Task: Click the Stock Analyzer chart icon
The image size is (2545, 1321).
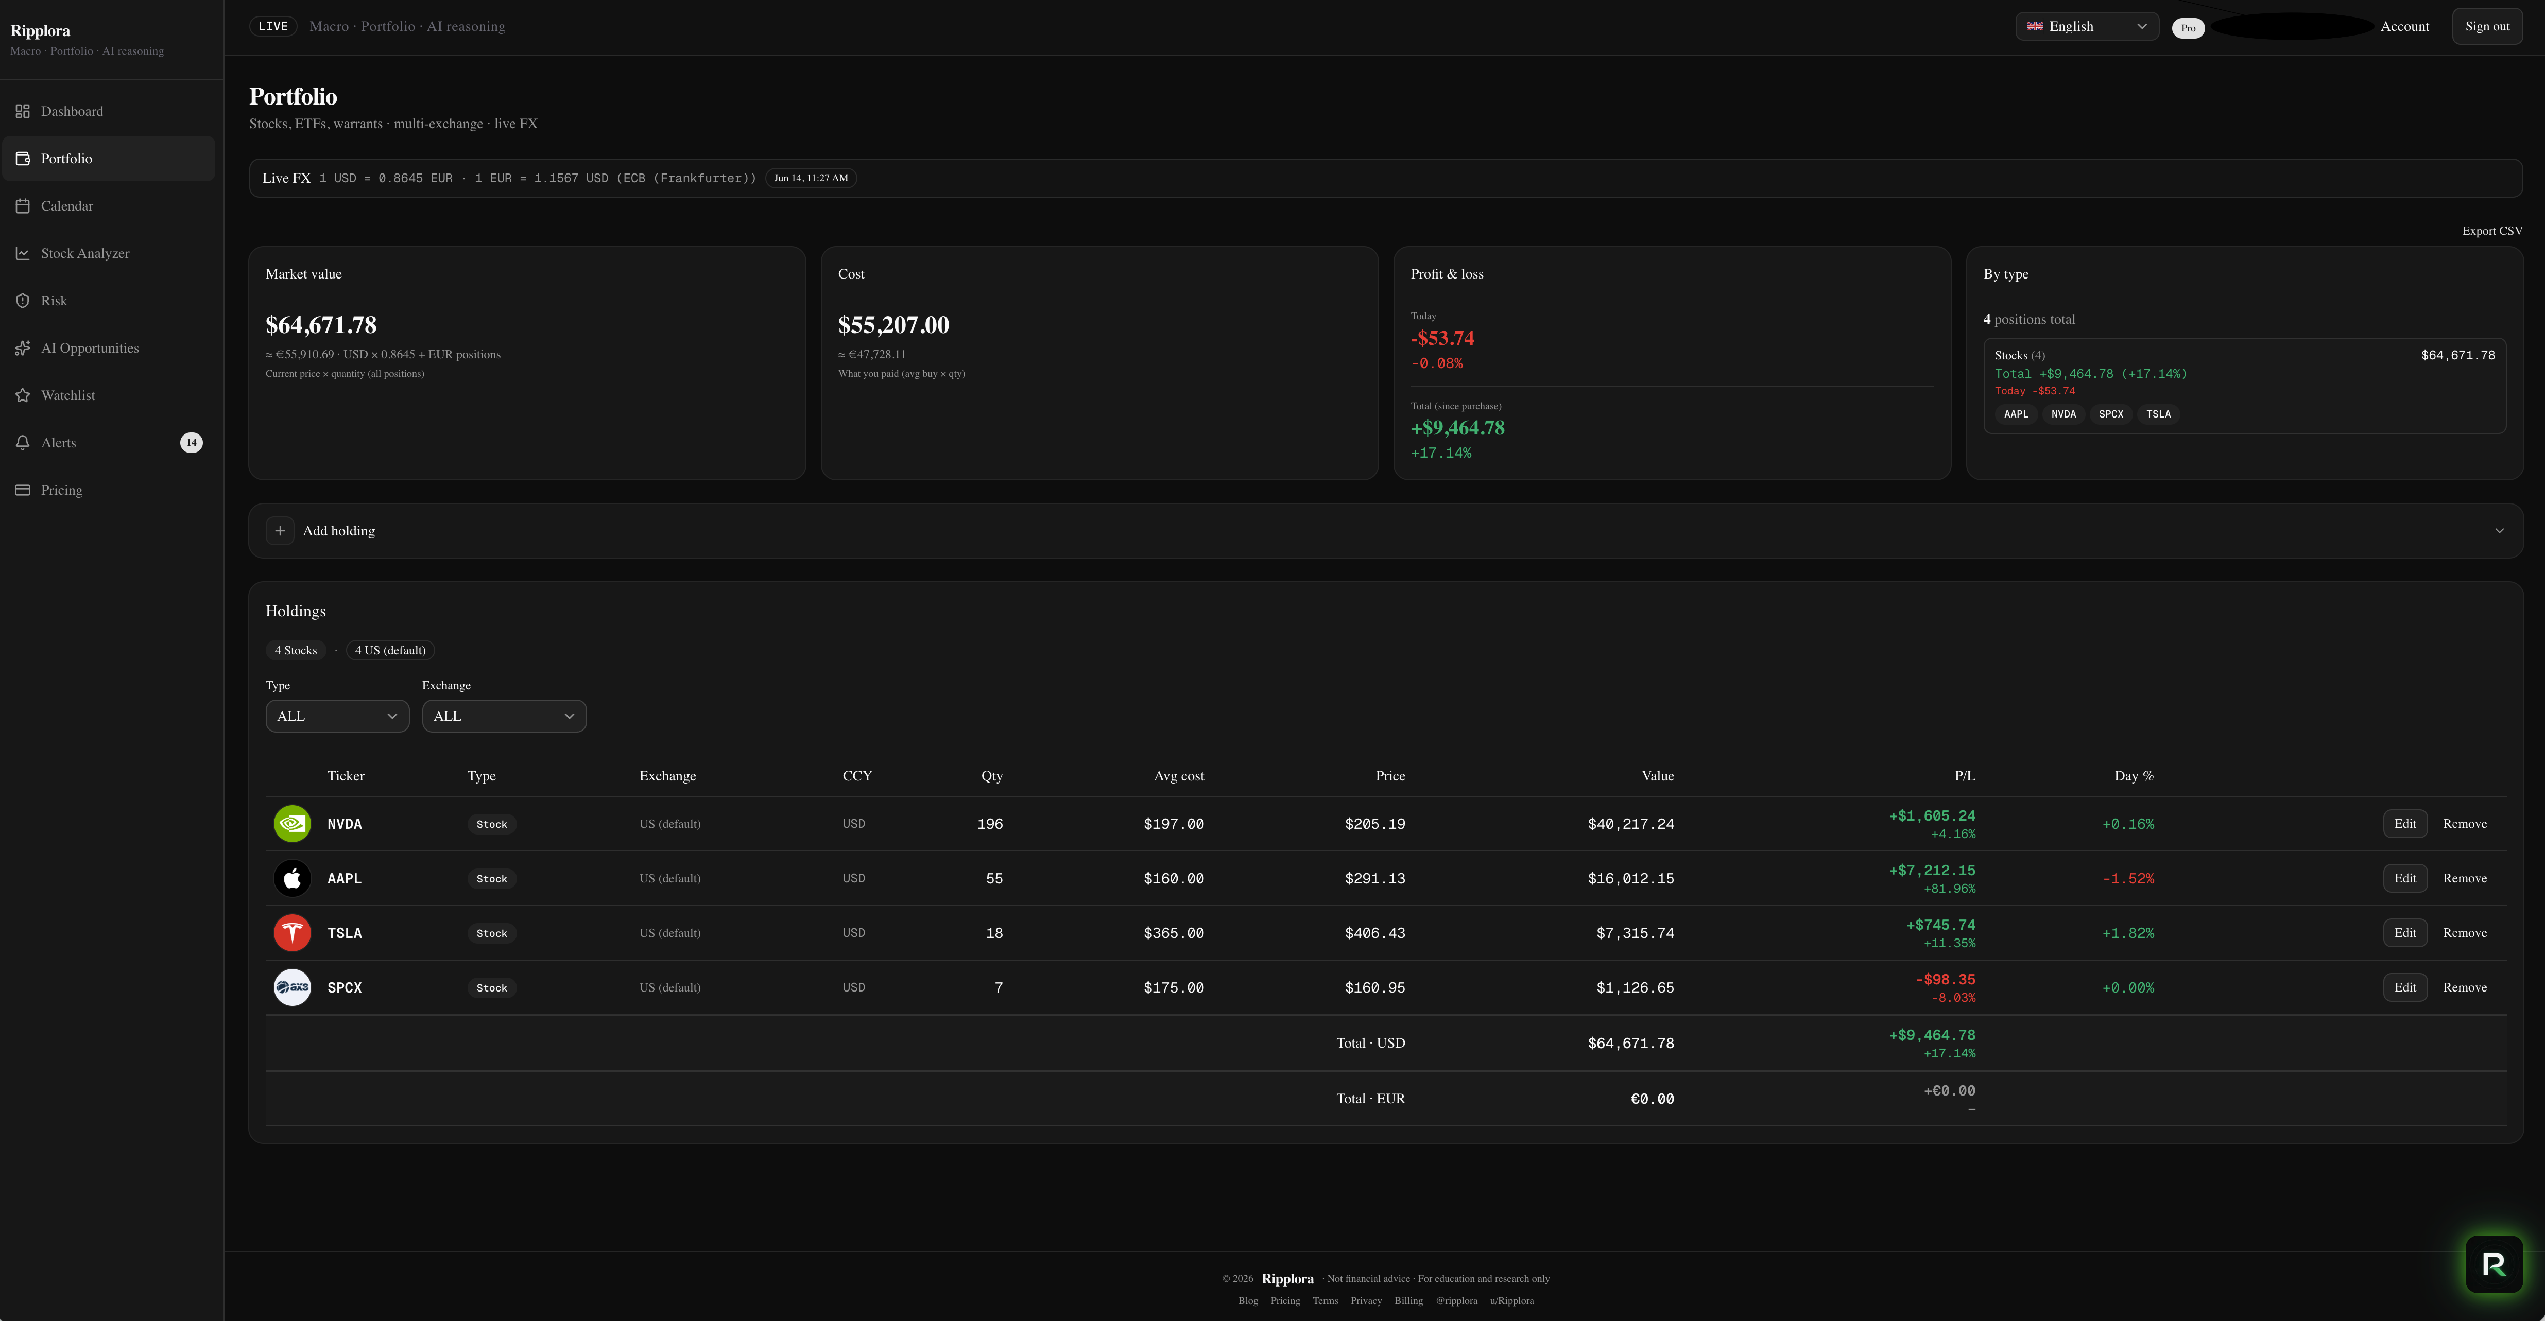Action: (x=23, y=254)
